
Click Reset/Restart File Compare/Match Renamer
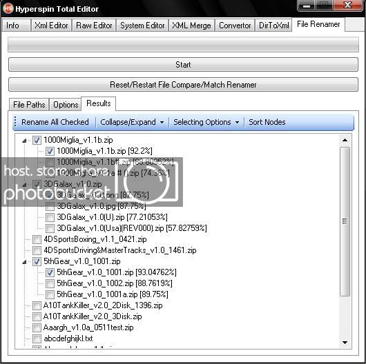[x=183, y=85]
